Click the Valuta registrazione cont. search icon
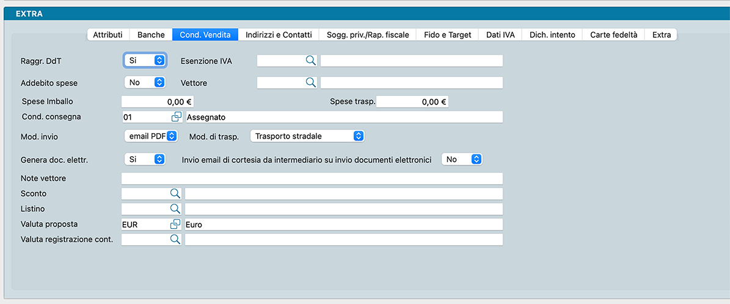Viewport: 730px width, 304px height. [x=175, y=239]
